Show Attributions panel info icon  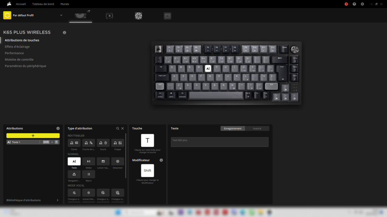pos(58,128)
